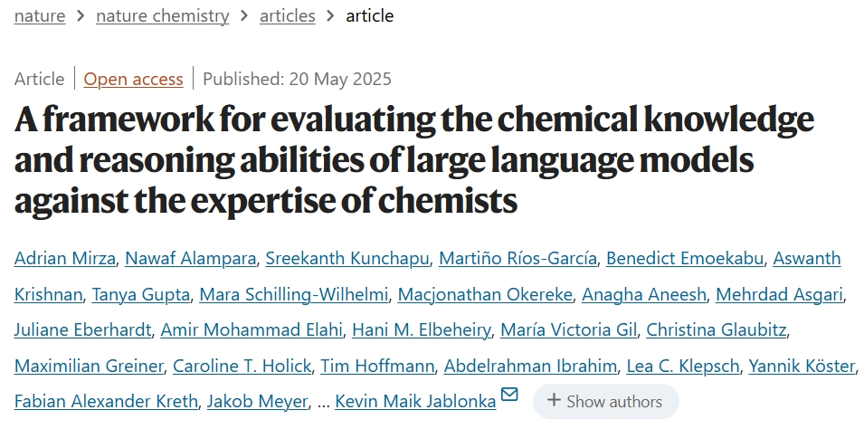Go to the nature breadcrumb link
The width and height of the screenshot is (864, 429).
click(40, 15)
